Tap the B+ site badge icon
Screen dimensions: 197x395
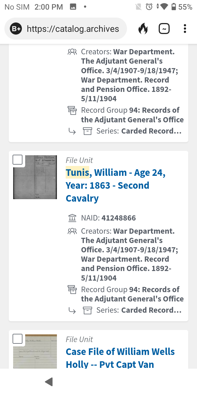tap(16, 29)
